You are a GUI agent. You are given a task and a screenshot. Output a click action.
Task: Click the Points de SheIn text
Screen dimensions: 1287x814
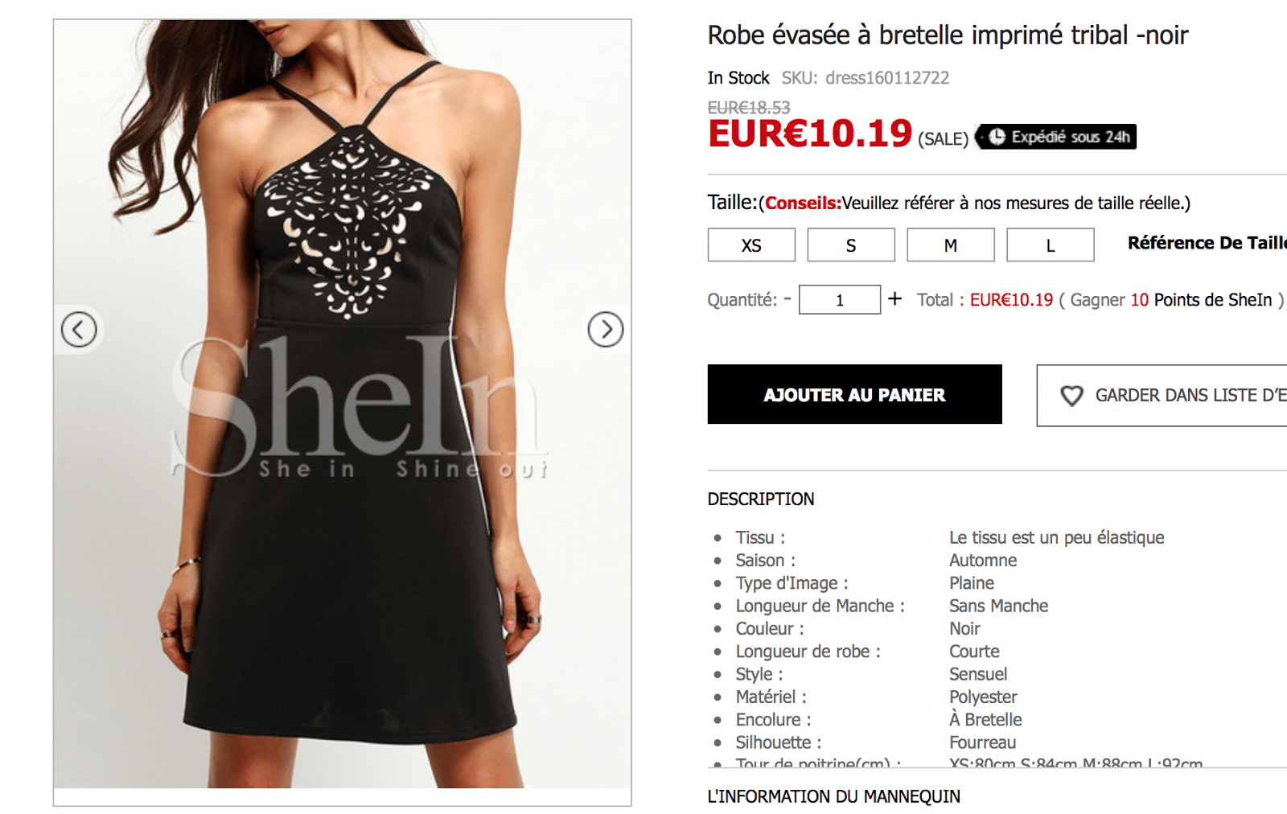(1213, 300)
